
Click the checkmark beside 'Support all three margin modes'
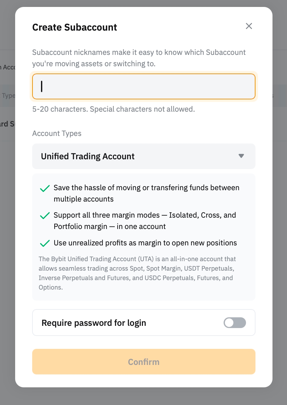(x=45, y=216)
